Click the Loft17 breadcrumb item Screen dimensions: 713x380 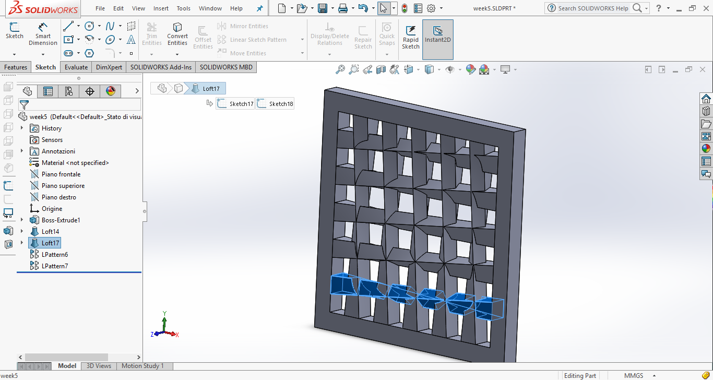[x=207, y=88]
